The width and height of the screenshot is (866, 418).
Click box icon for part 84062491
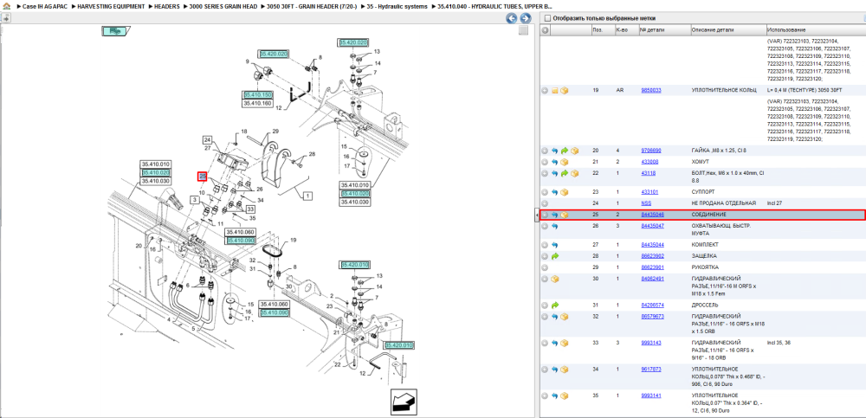click(554, 279)
